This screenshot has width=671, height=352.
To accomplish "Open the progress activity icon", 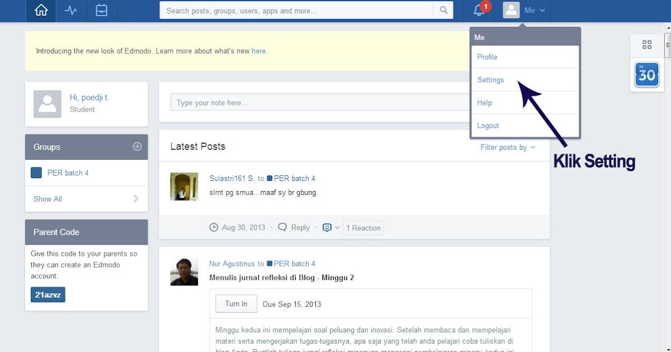I will (71, 11).
